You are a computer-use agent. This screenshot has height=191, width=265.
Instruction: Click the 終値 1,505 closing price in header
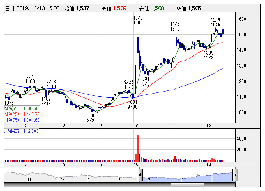tap(189, 8)
